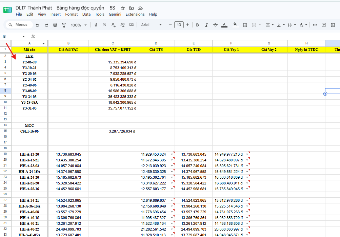The height and width of the screenshot is (237, 340).
Task: Open the fill color picker
Action: (235, 24)
